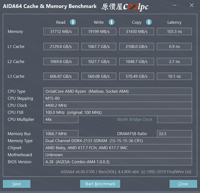Click the info icon next to Write
Image resolution: width=200 pixels, height=193 pixels.
click(111, 22)
